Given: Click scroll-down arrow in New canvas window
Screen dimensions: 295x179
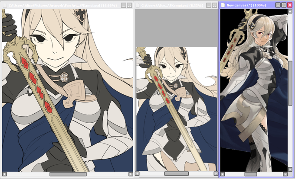Looking at the screenshot, I should click(x=290, y=169).
